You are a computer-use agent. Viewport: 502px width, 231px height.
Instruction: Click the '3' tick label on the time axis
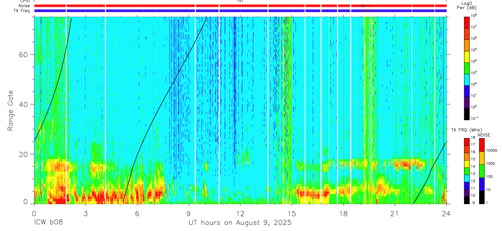(x=85, y=213)
